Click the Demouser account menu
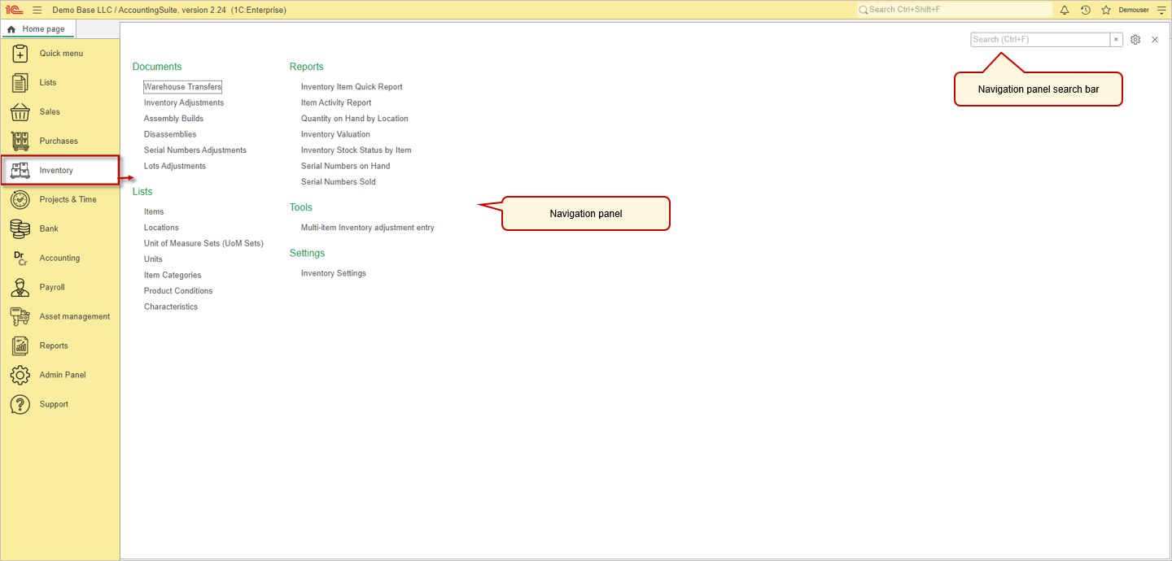The height and width of the screenshot is (561, 1172). click(1133, 10)
